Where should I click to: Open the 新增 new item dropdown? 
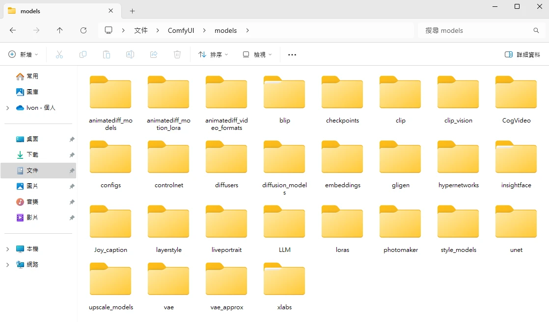click(23, 54)
